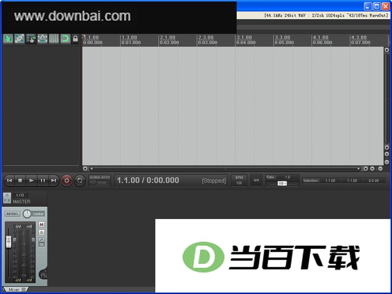Close the application window

tap(385, 6)
